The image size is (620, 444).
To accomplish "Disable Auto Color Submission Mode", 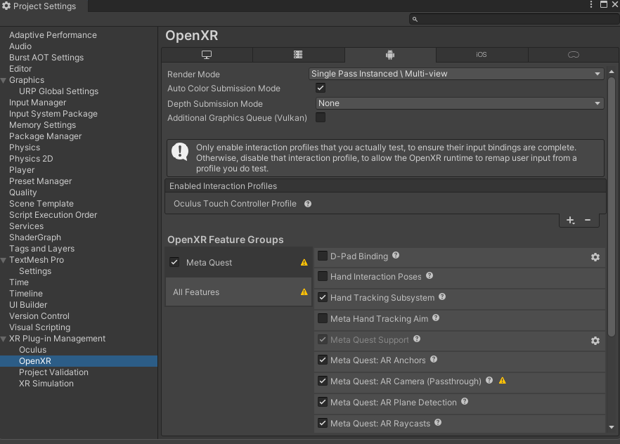I will pyautogui.click(x=321, y=89).
